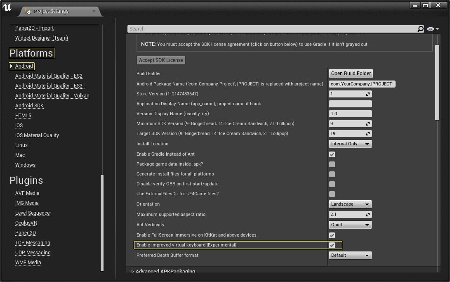Open the eye view options menu
The image size is (450, 282).
point(433,29)
